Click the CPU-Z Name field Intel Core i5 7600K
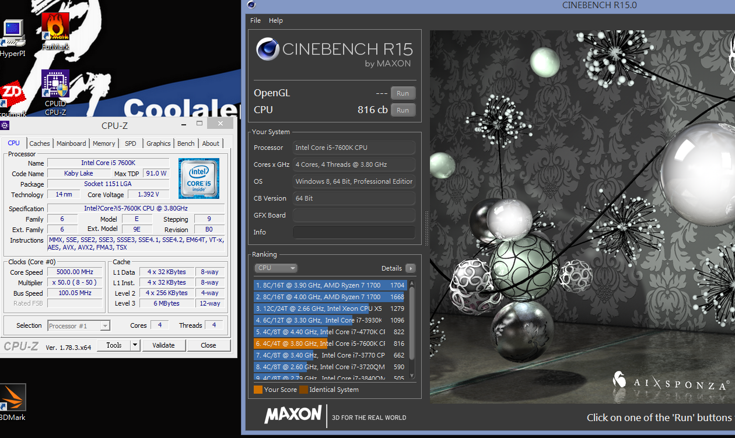Screen dimensions: 735x438 click(108, 163)
